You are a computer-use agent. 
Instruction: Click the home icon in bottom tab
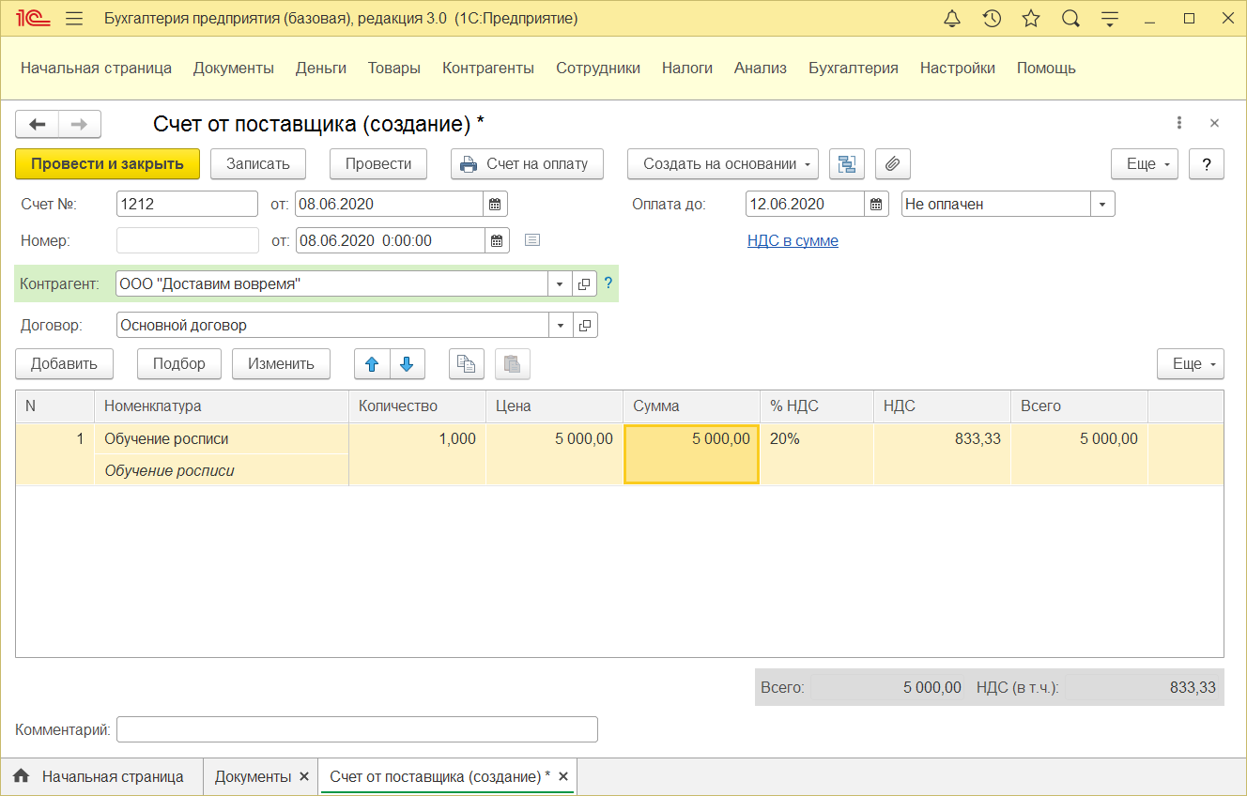coord(21,776)
